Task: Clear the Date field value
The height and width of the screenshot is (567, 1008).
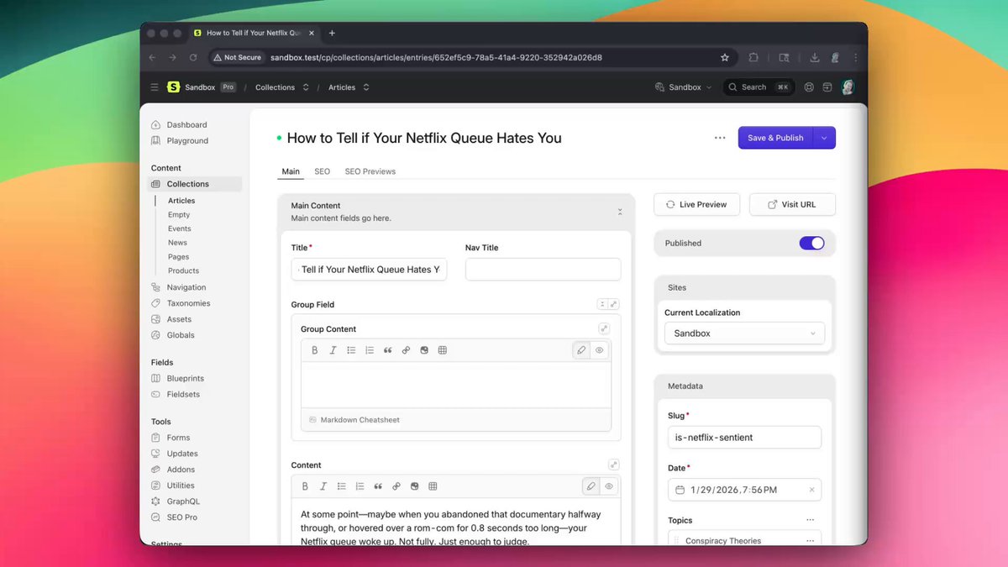Action: tap(811, 490)
